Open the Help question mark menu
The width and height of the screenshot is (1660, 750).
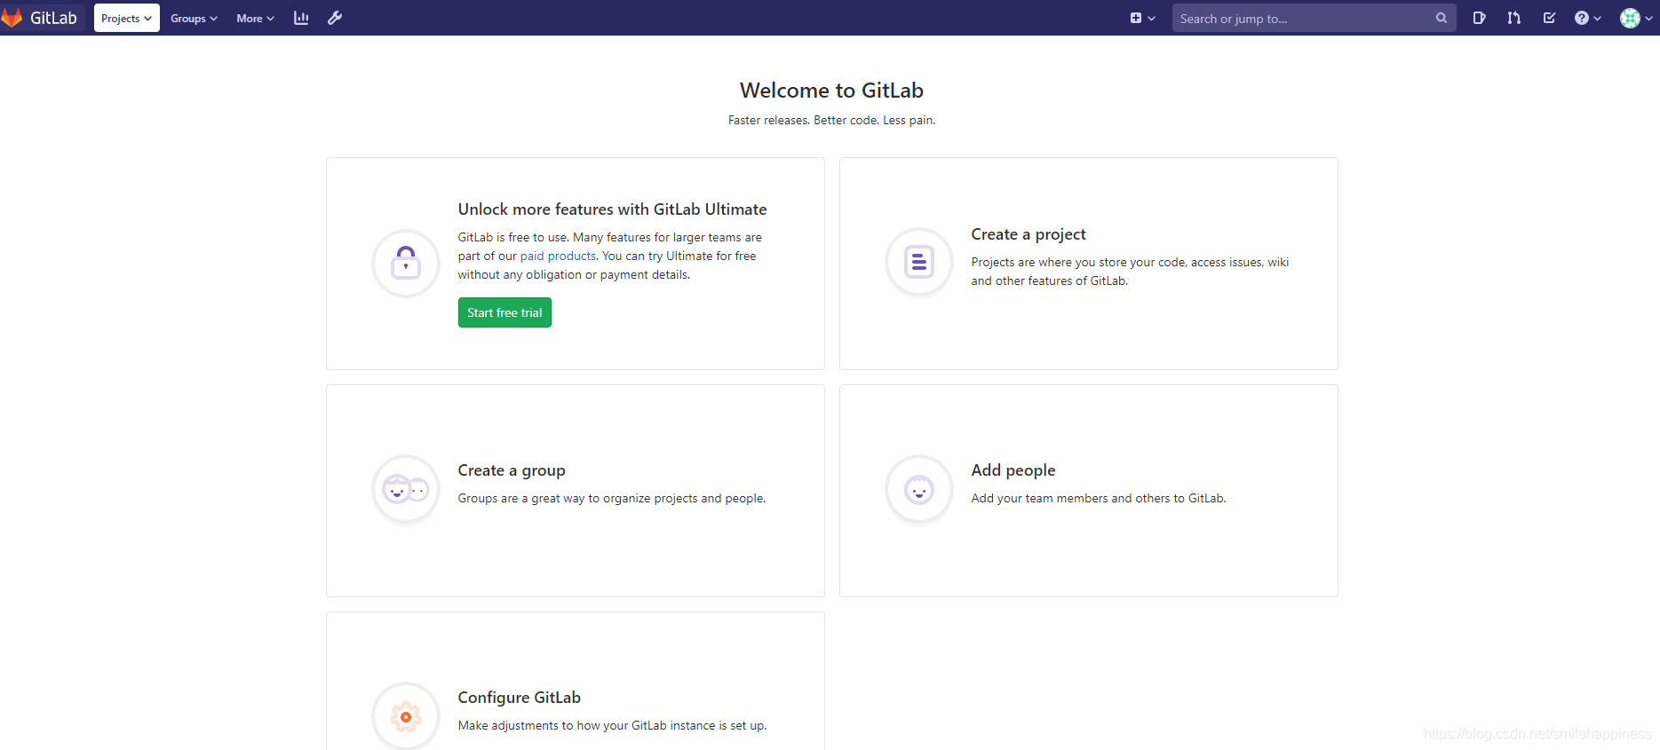pyautogui.click(x=1587, y=18)
